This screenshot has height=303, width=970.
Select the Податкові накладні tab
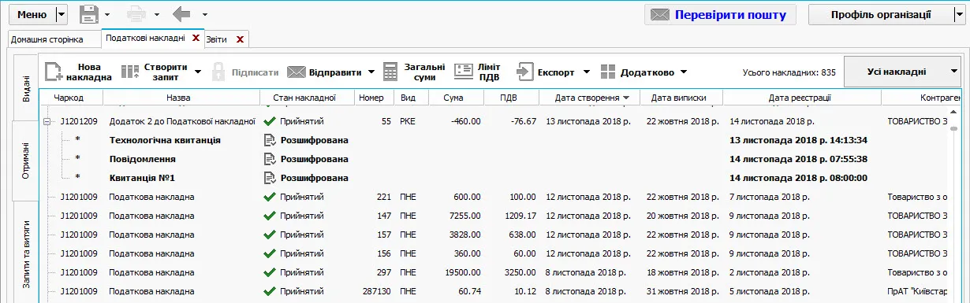145,38
